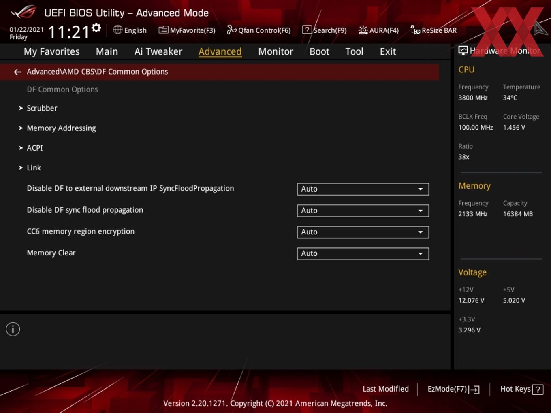Open Search(F9) question icon

307,30
